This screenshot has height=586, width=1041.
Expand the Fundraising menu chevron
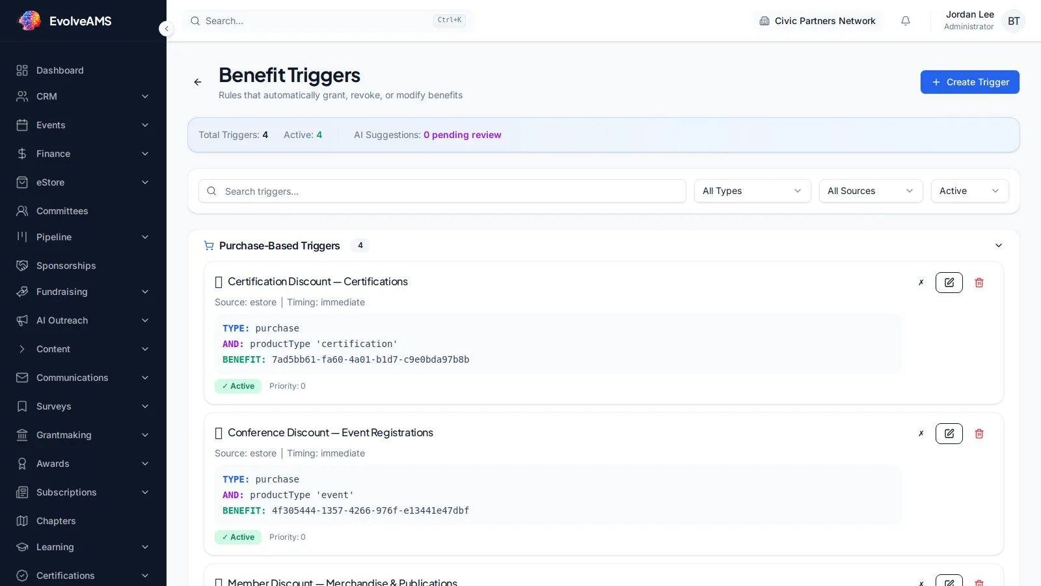[145, 292]
